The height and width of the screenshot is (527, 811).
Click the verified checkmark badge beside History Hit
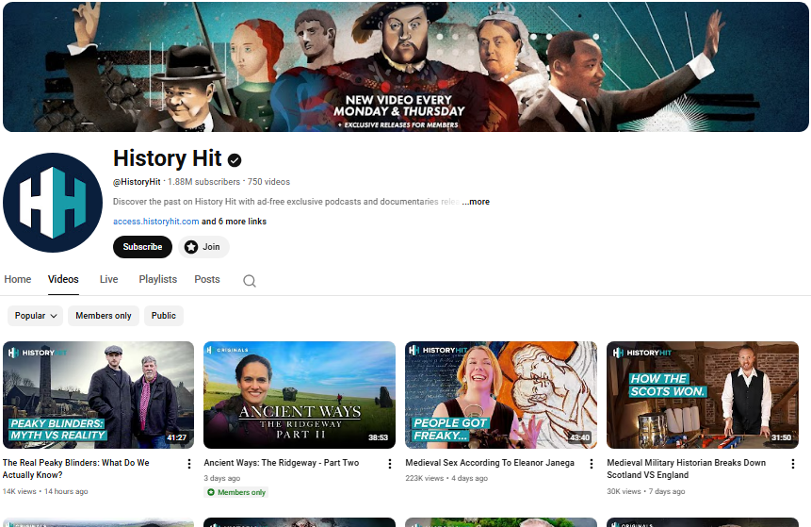click(235, 160)
